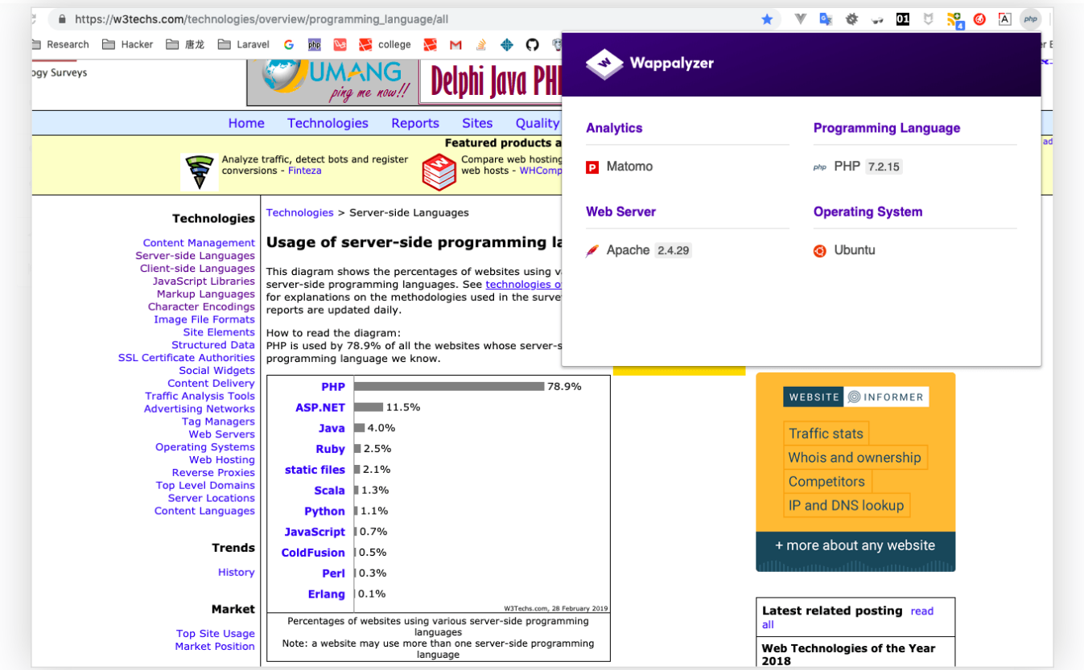Click the Technologies breadcrumb link

299,212
